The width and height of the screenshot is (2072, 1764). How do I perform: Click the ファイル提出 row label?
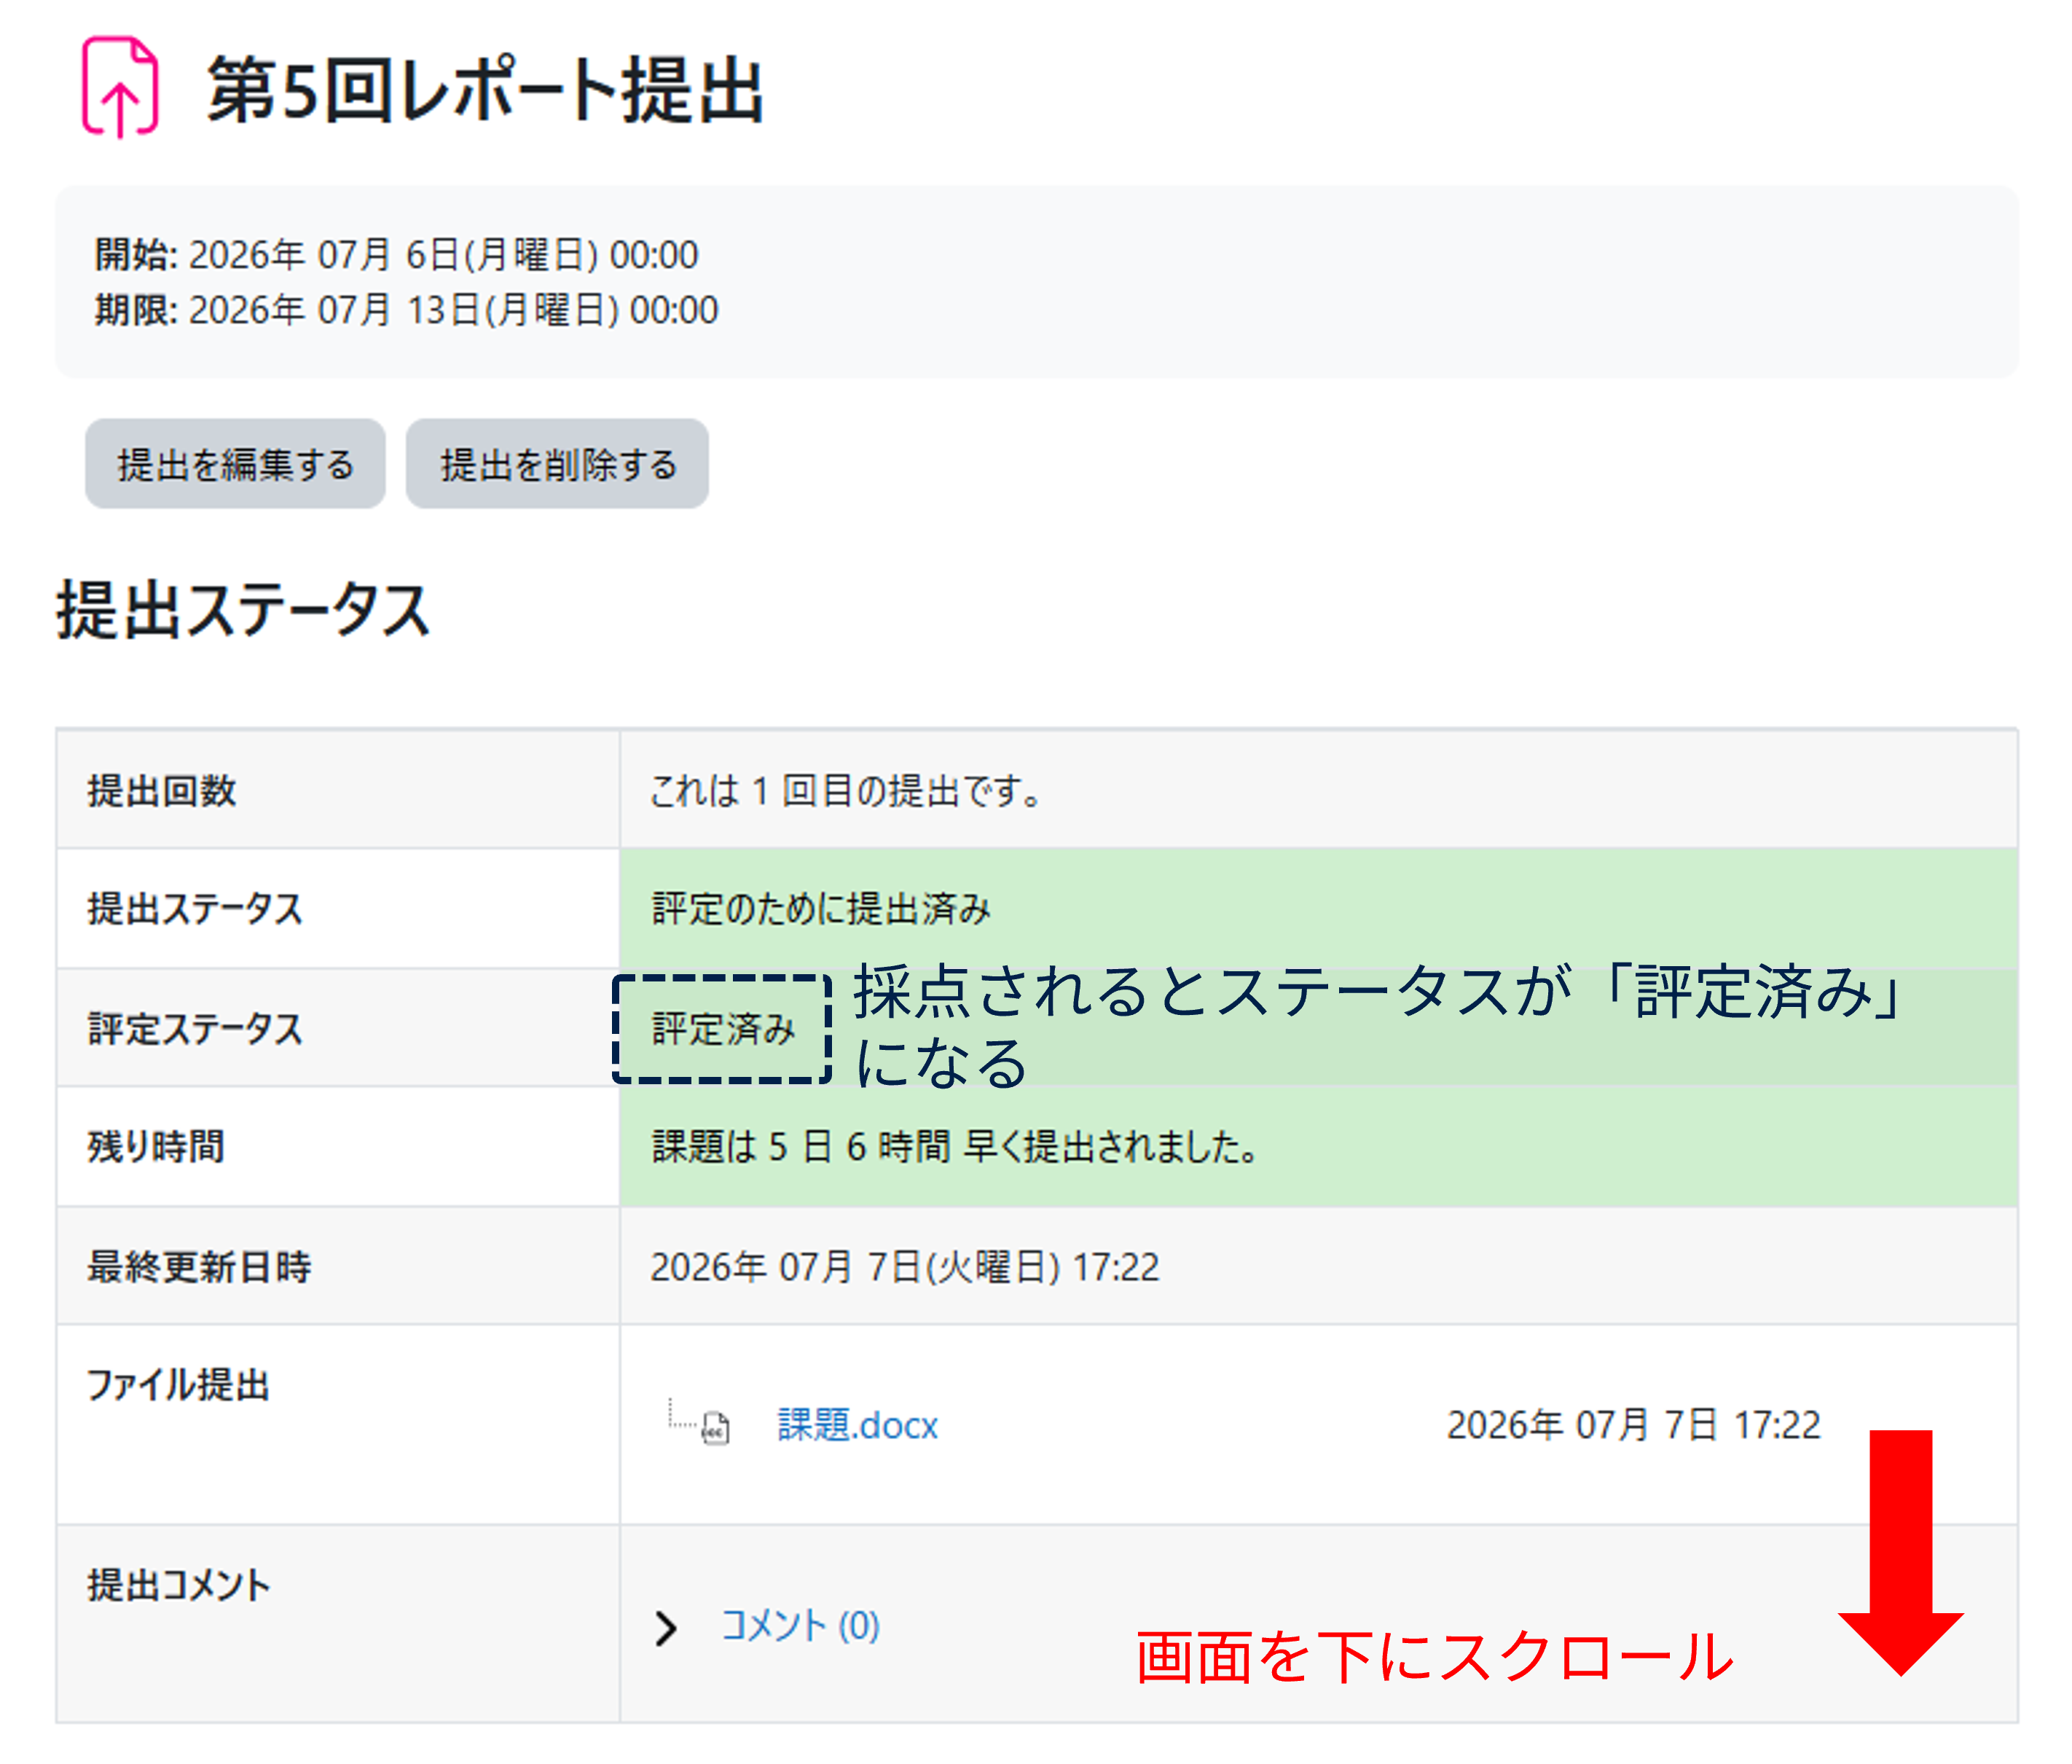tap(178, 1385)
